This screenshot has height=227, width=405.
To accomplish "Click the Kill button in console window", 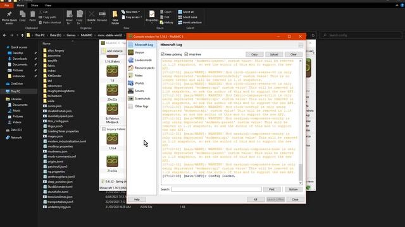I will pos(256,199).
